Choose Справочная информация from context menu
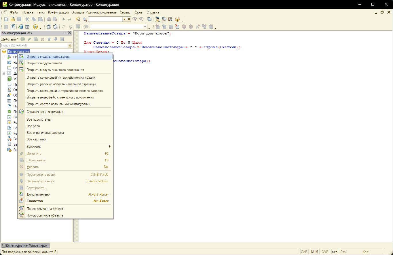This screenshot has height=255, width=393. (65, 112)
